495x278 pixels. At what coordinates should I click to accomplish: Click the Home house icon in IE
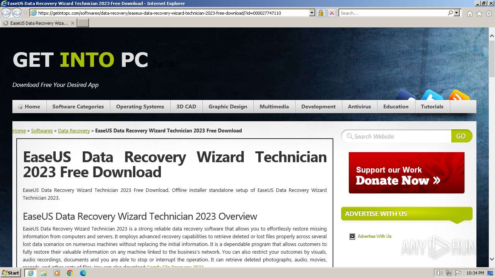(469, 14)
